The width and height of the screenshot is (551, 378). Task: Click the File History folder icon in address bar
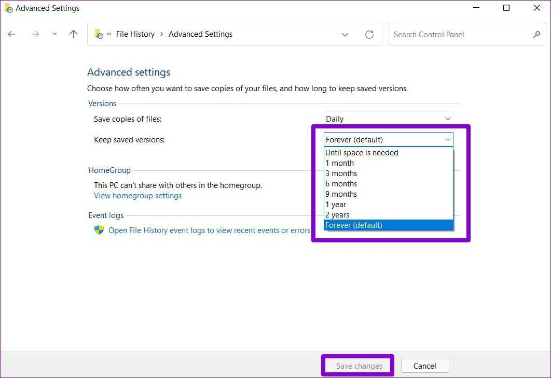[99, 34]
